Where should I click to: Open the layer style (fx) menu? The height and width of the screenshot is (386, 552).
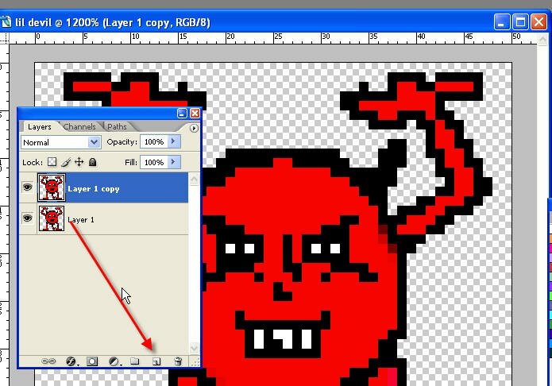coord(71,361)
